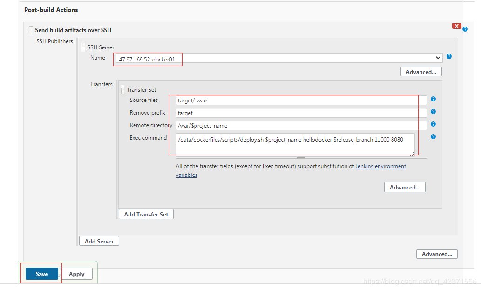Open help icon next to SSH Server Name
Viewport: 481px width, 290px height.
[x=449, y=56]
